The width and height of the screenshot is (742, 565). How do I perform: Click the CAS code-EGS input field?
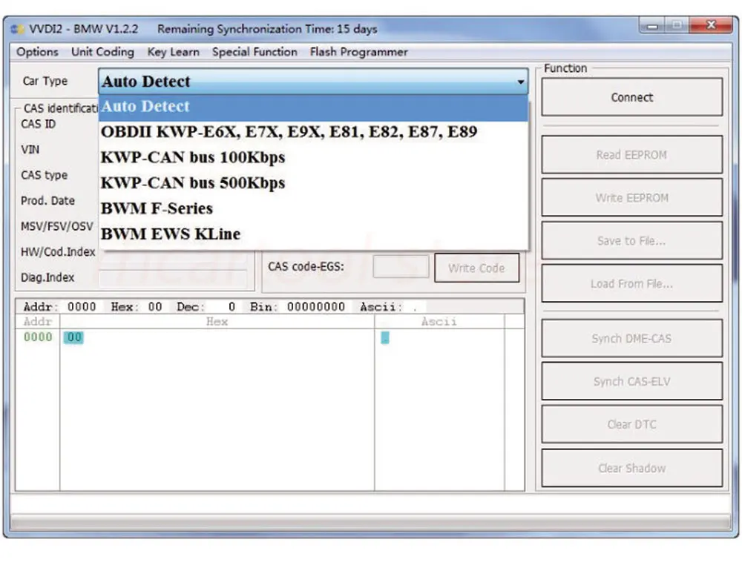coord(401,267)
